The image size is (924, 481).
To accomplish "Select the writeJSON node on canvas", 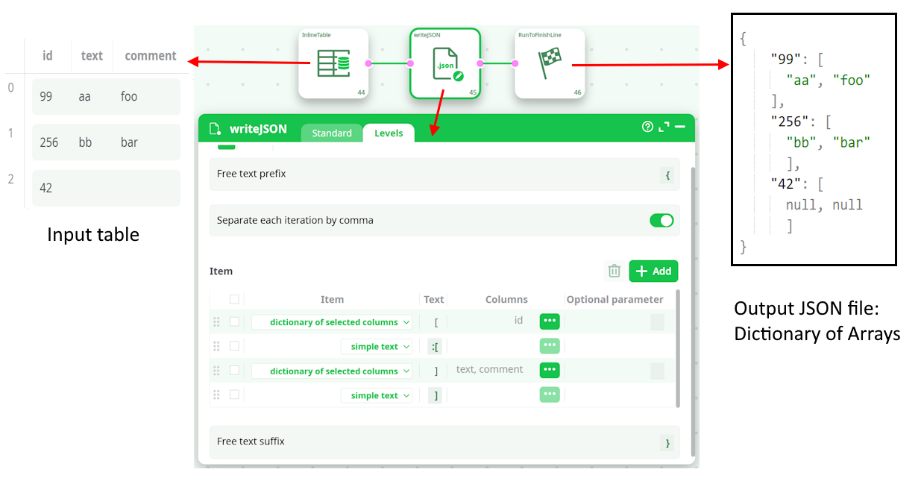I will (444, 63).
